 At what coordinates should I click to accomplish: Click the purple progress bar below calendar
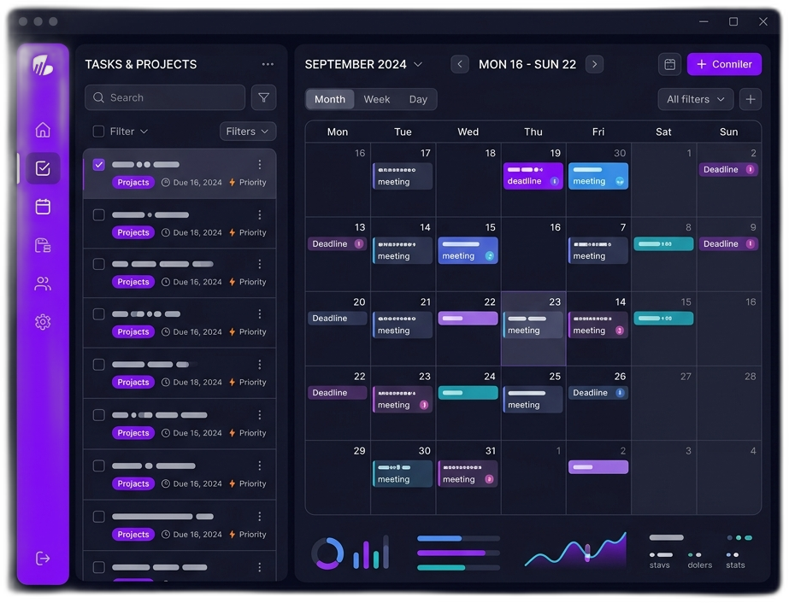(x=458, y=553)
